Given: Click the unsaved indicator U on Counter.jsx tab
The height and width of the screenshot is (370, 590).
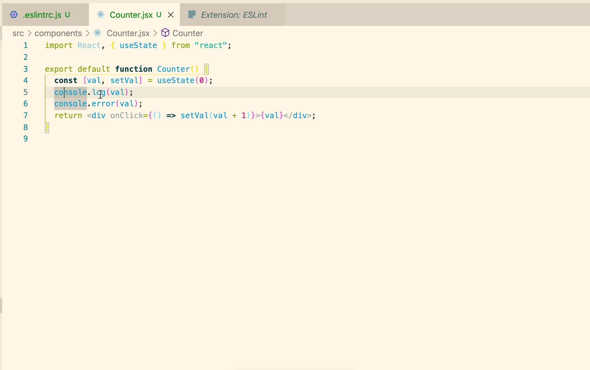Looking at the screenshot, I should click(x=159, y=14).
